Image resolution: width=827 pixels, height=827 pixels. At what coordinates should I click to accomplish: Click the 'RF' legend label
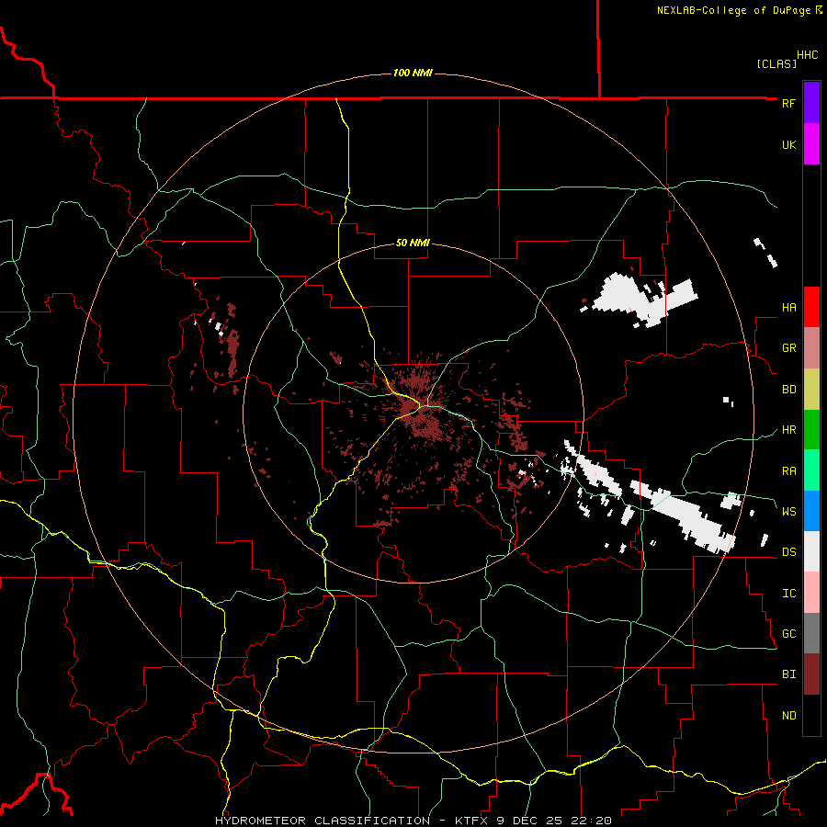click(788, 103)
